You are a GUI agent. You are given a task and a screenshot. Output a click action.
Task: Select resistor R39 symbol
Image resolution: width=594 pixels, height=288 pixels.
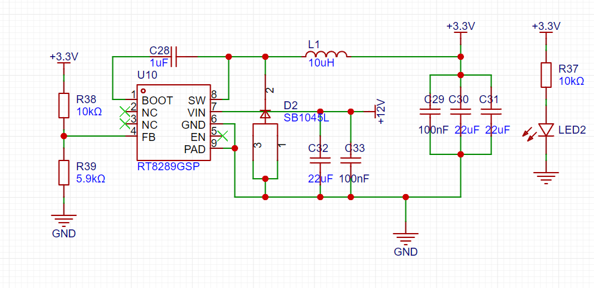pos(63,172)
